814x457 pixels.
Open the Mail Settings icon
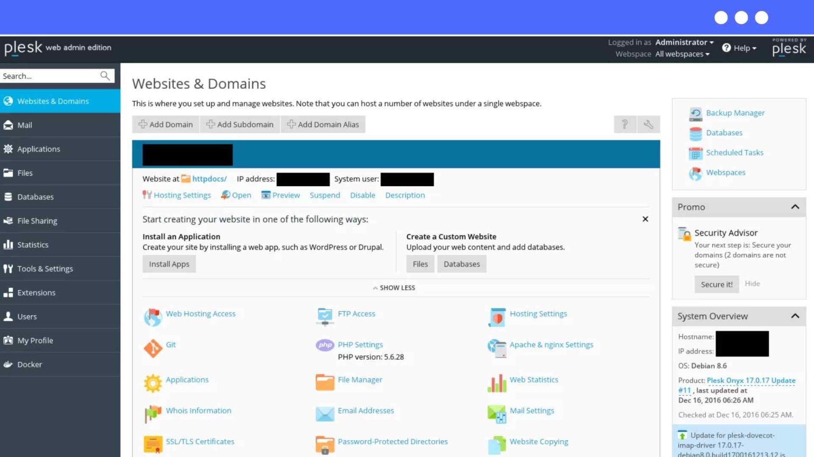[497, 414]
